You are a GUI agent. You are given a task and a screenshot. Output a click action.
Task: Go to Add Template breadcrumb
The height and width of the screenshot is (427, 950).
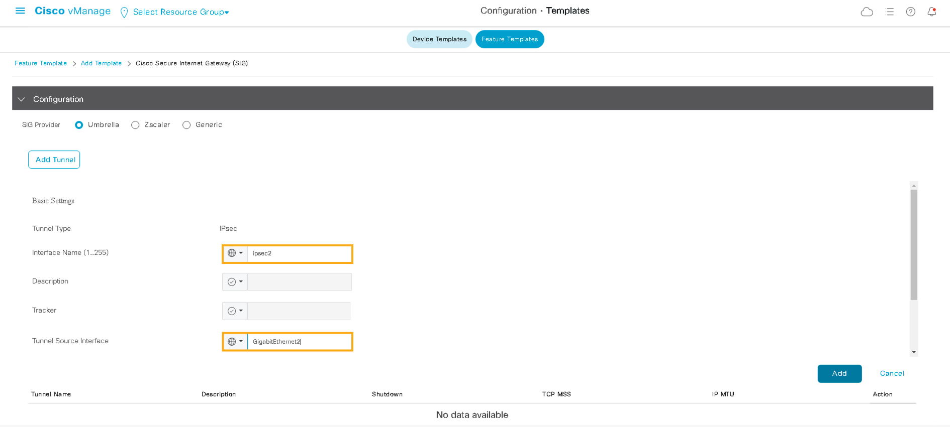point(101,63)
